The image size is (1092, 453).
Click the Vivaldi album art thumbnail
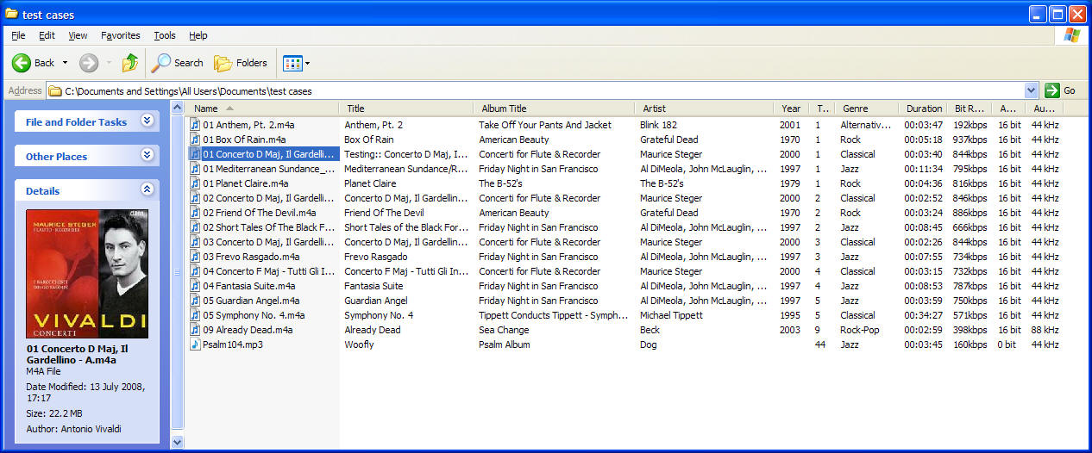[86, 274]
